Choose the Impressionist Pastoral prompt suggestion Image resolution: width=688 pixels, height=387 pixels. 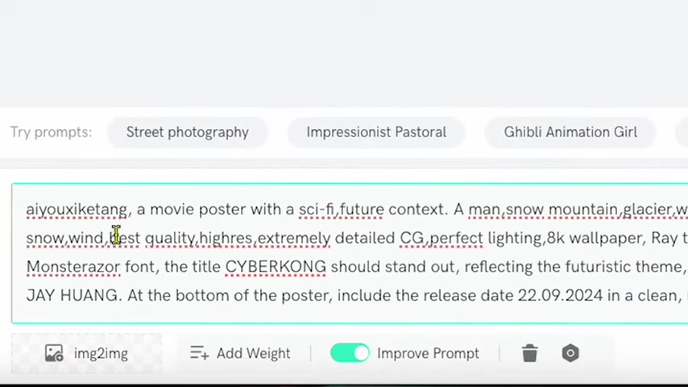tap(376, 132)
